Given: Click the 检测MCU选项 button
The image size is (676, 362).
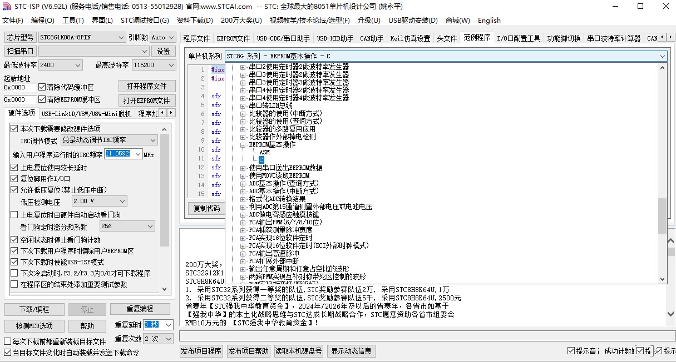Looking at the screenshot, I should (x=34, y=326).
